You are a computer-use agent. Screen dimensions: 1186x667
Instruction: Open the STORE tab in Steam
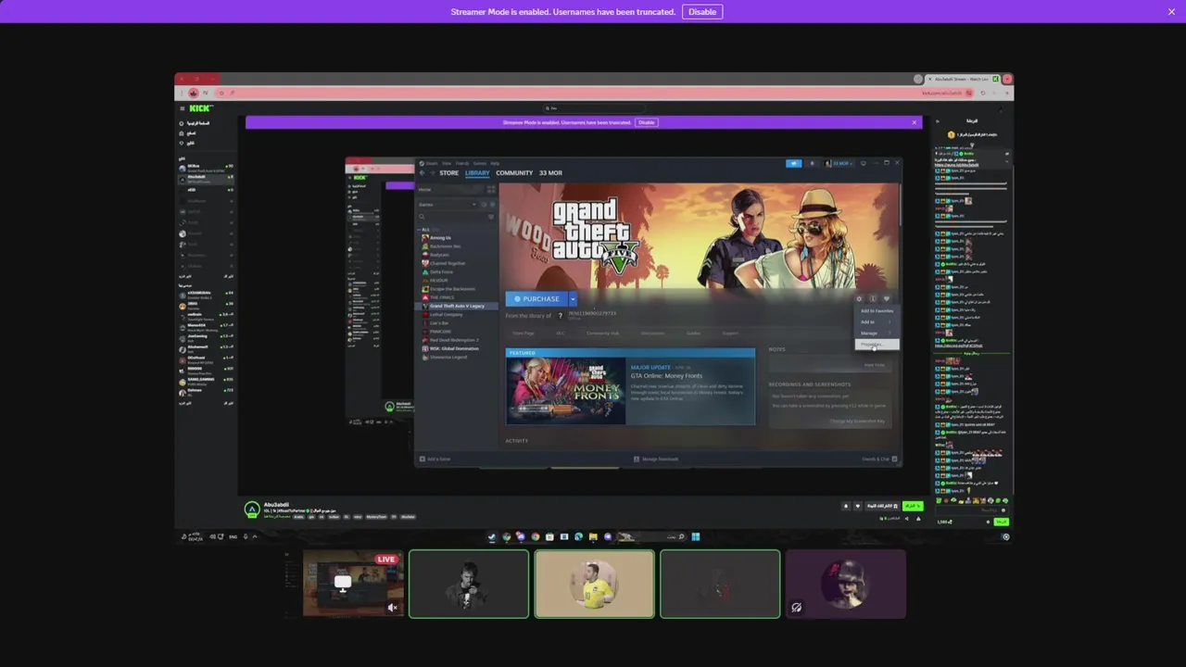(x=448, y=172)
